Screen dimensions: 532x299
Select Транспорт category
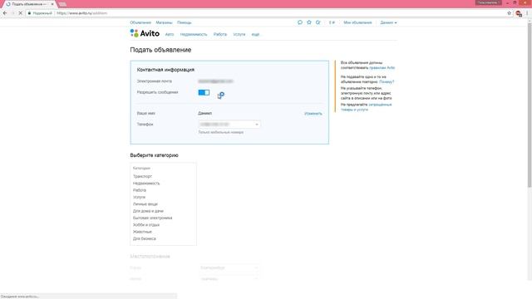pos(142,176)
